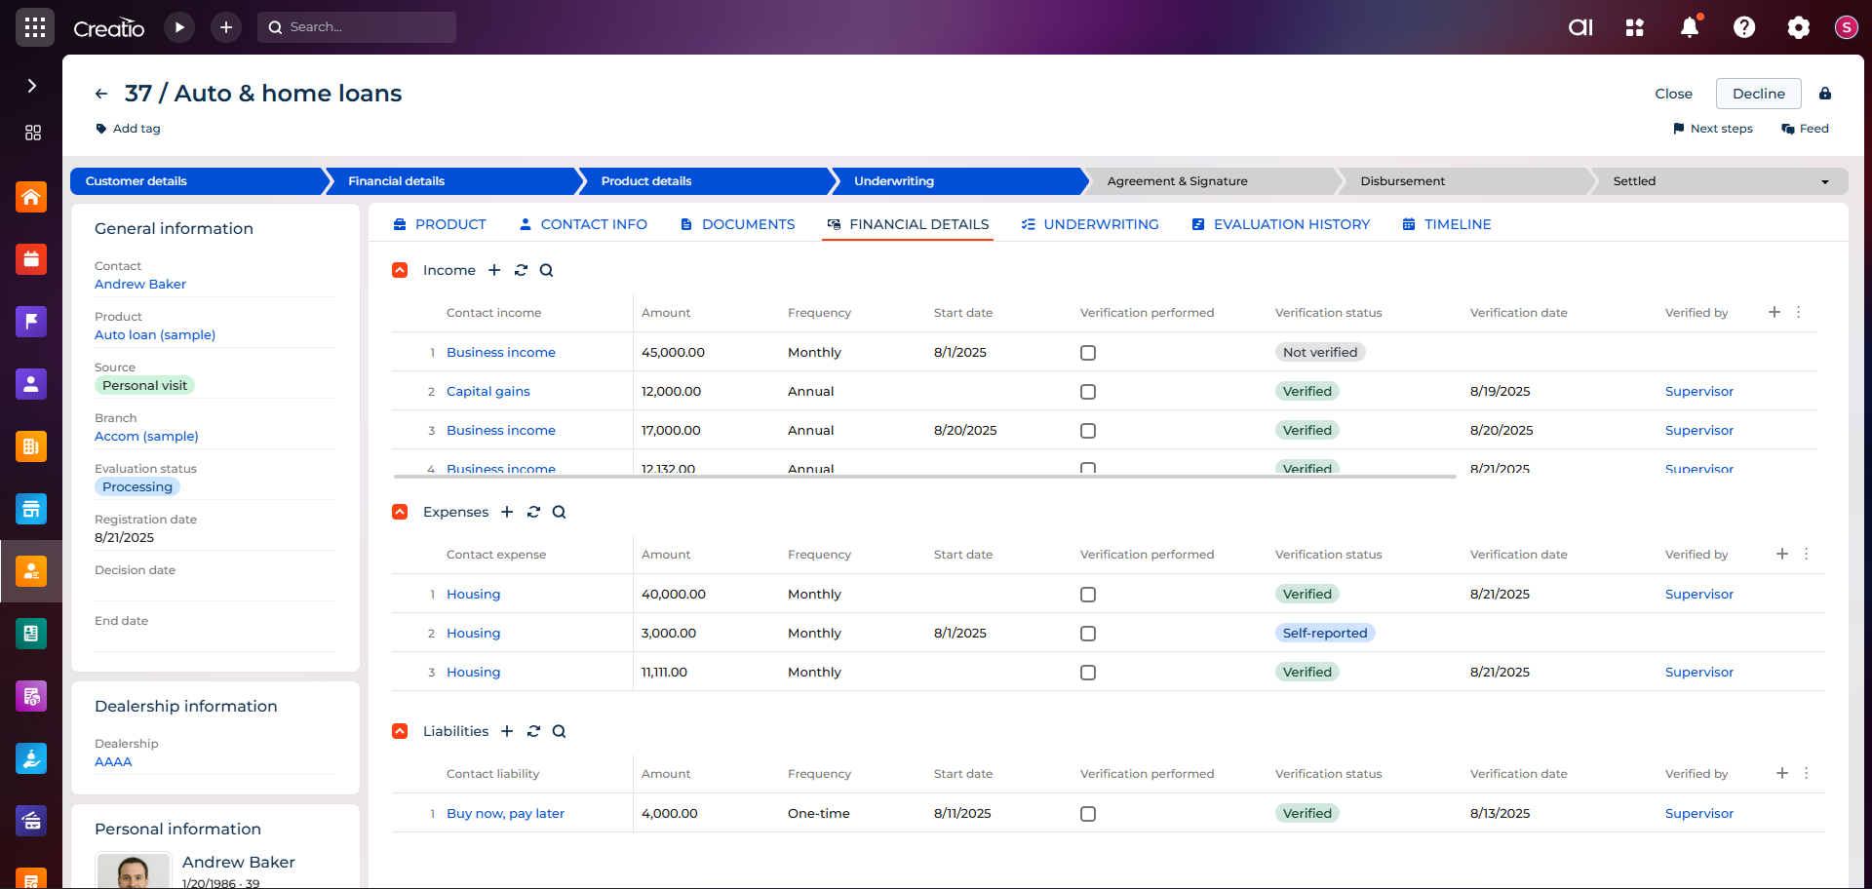
Task: Open the app launcher grid menu
Action: pyautogui.click(x=35, y=27)
